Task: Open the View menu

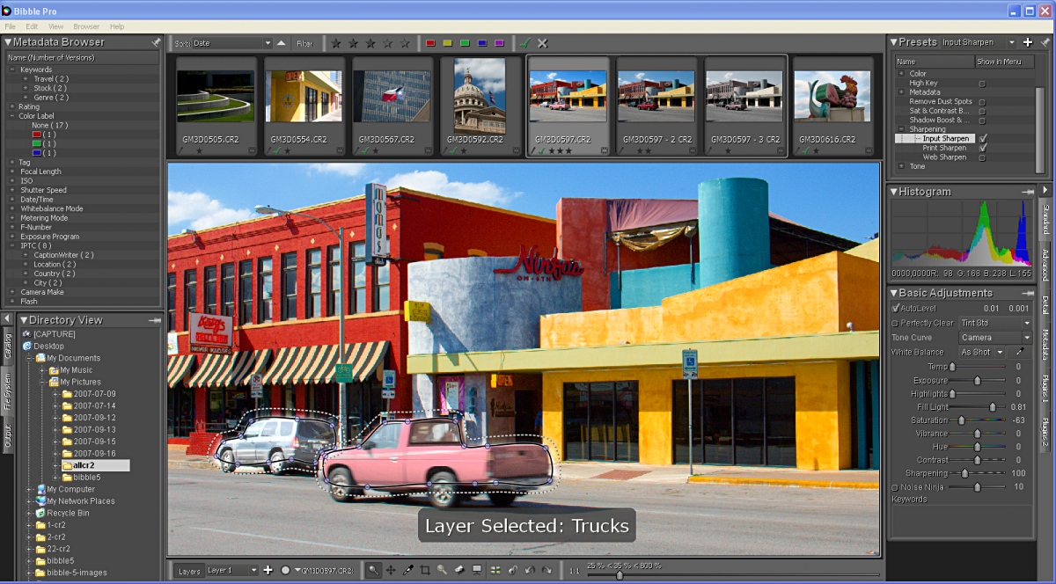Action: [x=55, y=26]
